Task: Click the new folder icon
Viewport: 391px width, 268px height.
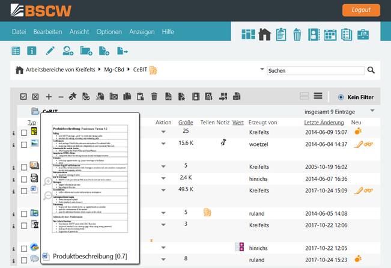Action: pos(86,51)
